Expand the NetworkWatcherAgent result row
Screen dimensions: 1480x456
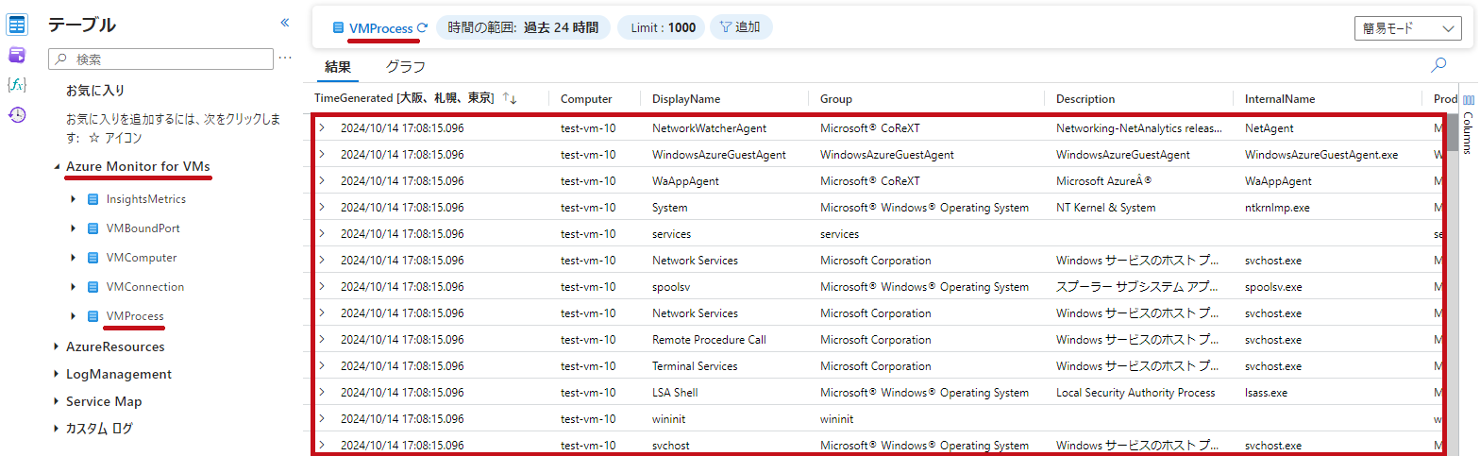tap(322, 128)
